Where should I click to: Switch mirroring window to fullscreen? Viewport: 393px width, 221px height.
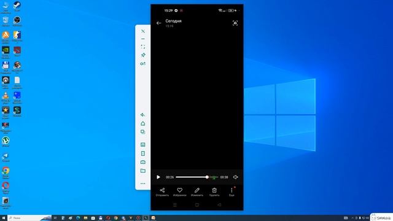143,47
